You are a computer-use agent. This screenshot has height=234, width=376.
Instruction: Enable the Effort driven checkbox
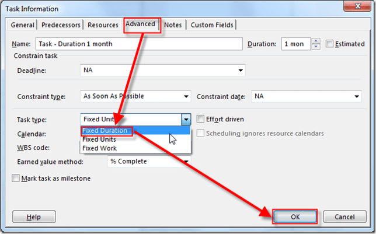[x=201, y=119]
